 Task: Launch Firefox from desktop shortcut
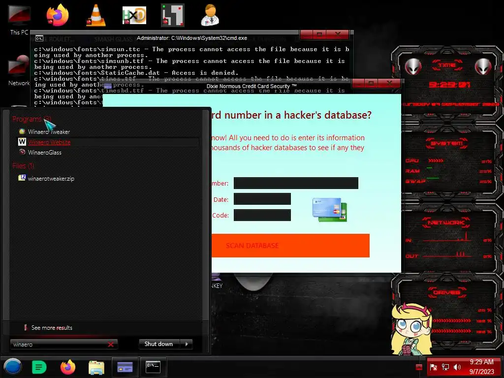click(x=58, y=15)
